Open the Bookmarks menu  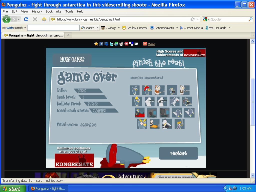coord(53,11)
